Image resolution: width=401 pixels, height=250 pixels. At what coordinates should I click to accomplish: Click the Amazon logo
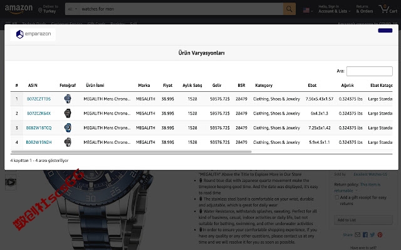point(19,9)
